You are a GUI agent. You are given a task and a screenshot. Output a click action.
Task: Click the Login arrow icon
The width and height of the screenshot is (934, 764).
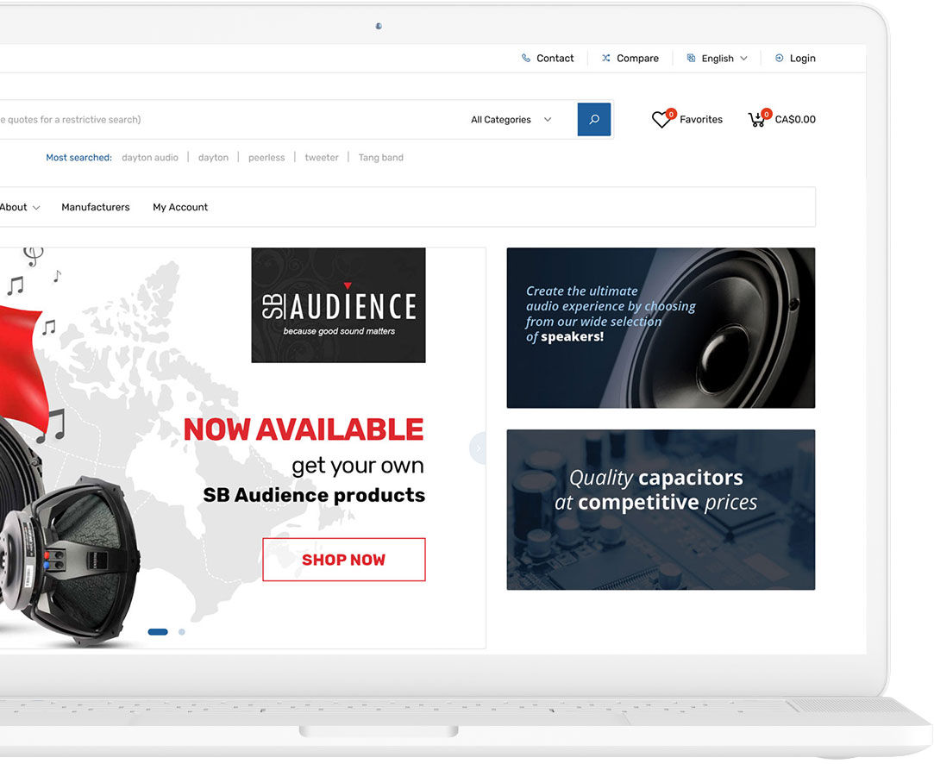(x=779, y=58)
